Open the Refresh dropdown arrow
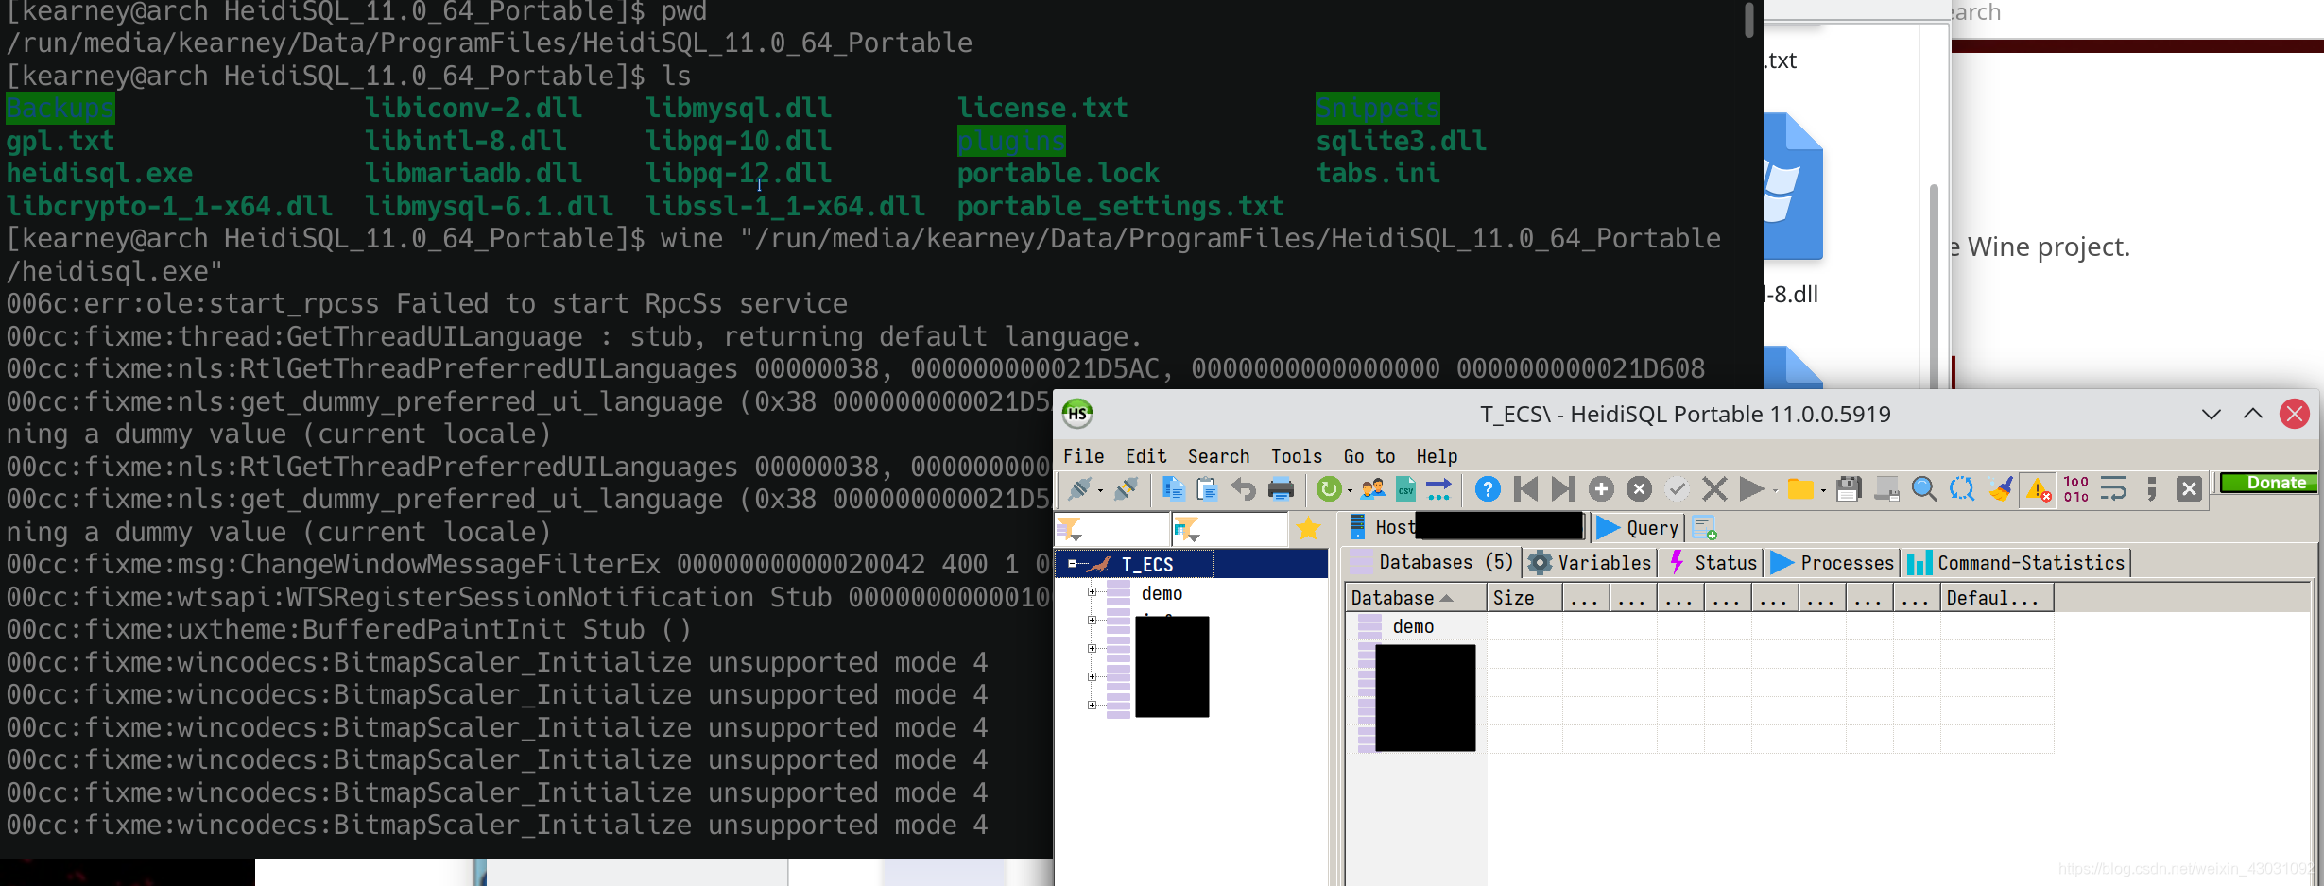 (x=1350, y=490)
